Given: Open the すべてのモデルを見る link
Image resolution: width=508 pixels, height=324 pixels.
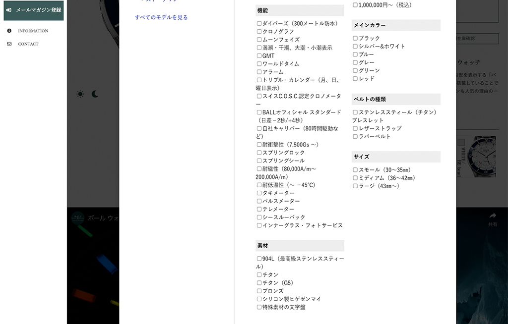Looking at the screenshot, I should click(161, 17).
